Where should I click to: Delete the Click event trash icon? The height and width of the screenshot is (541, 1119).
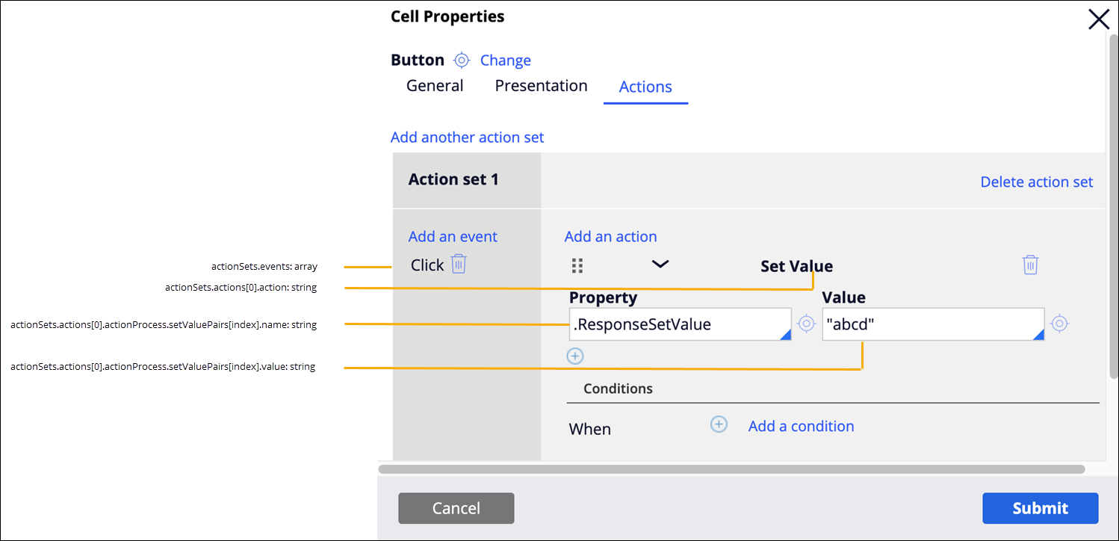point(459,264)
